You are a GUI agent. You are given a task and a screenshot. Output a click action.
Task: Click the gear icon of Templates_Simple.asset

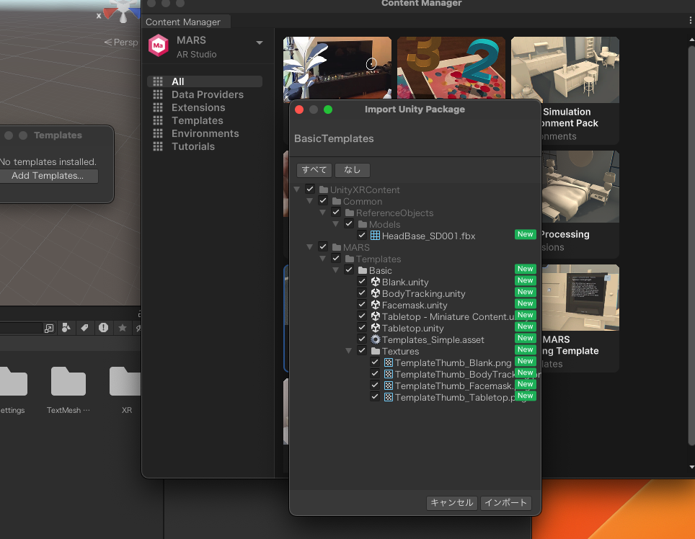coord(375,339)
